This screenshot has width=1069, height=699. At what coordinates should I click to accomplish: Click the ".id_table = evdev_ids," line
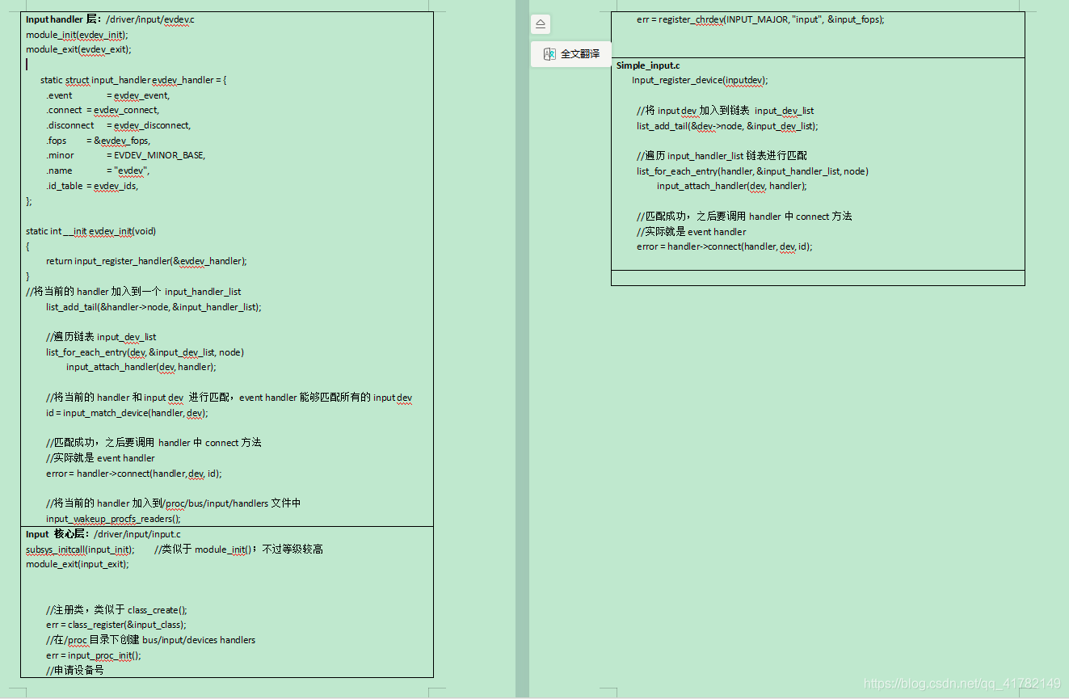92,186
